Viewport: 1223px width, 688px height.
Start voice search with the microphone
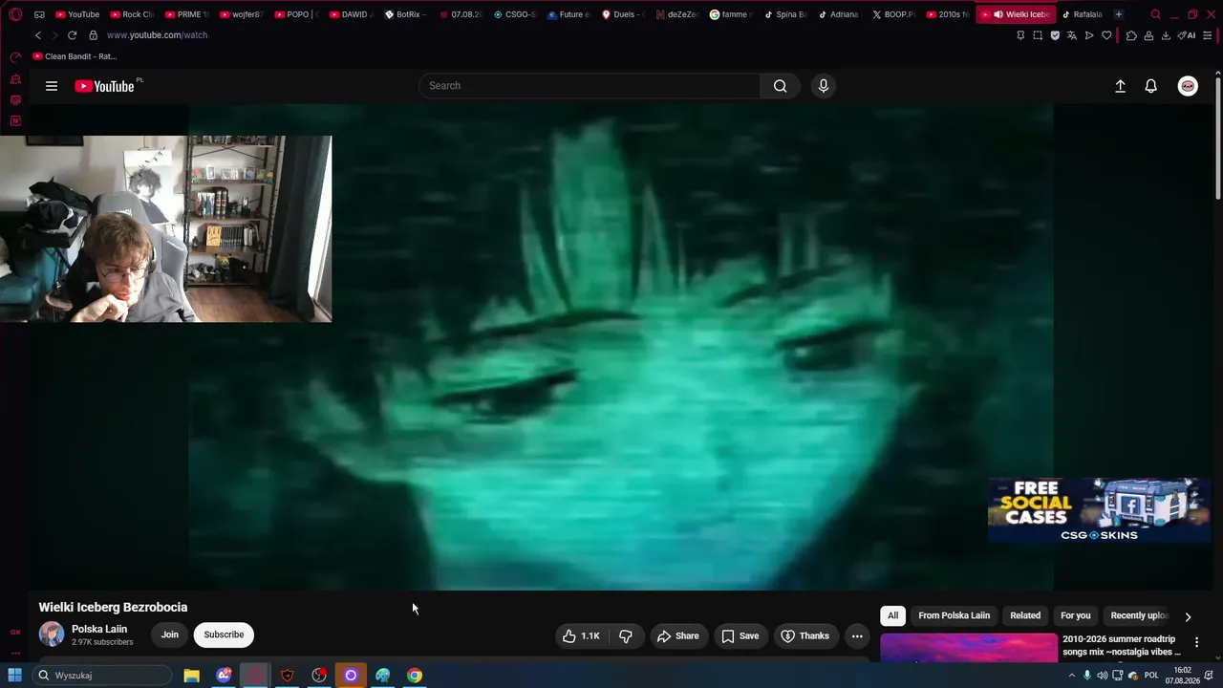click(x=824, y=86)
